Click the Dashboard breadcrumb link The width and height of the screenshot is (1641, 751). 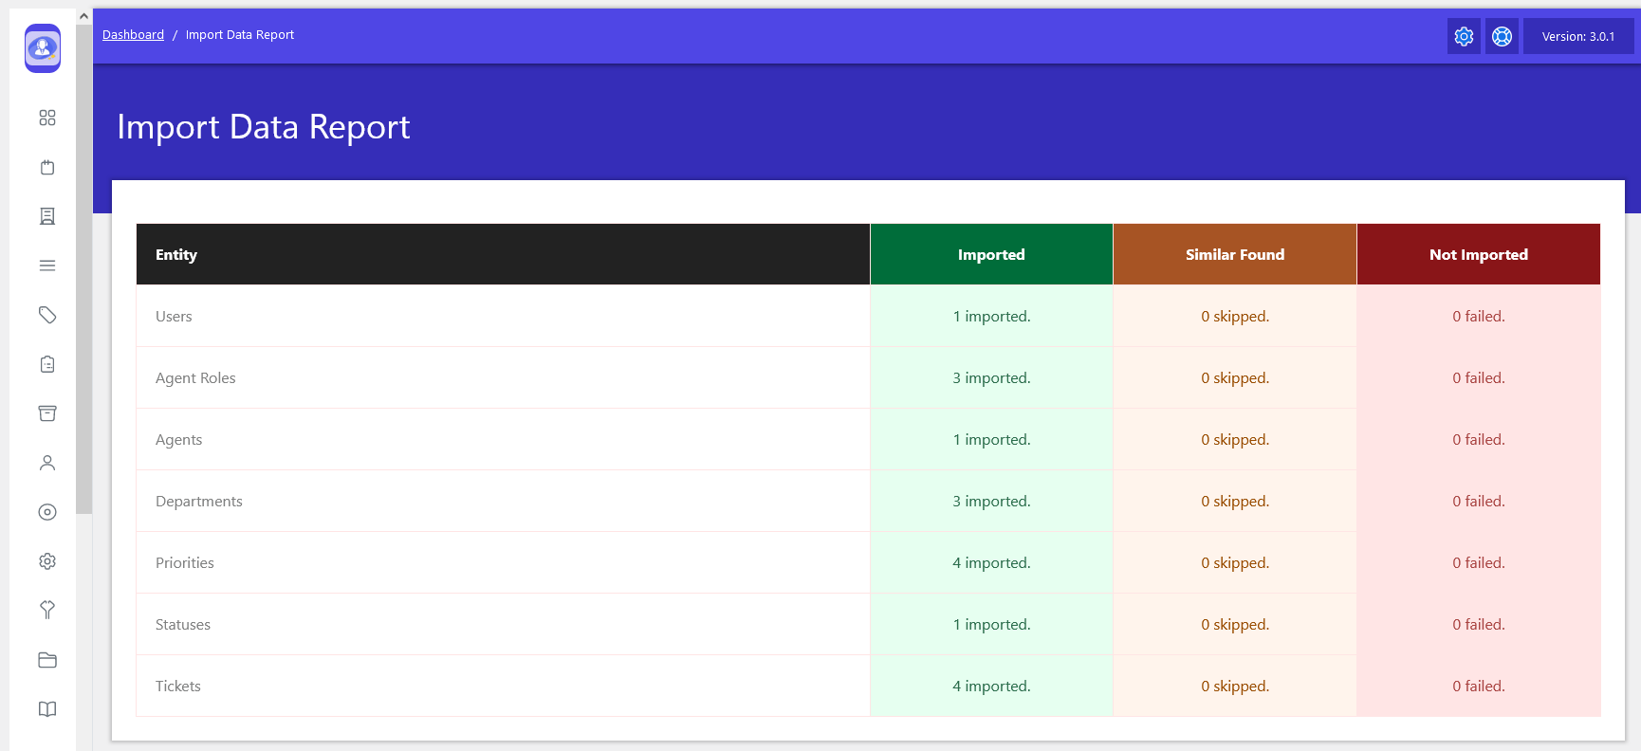(x=133, y=35)
